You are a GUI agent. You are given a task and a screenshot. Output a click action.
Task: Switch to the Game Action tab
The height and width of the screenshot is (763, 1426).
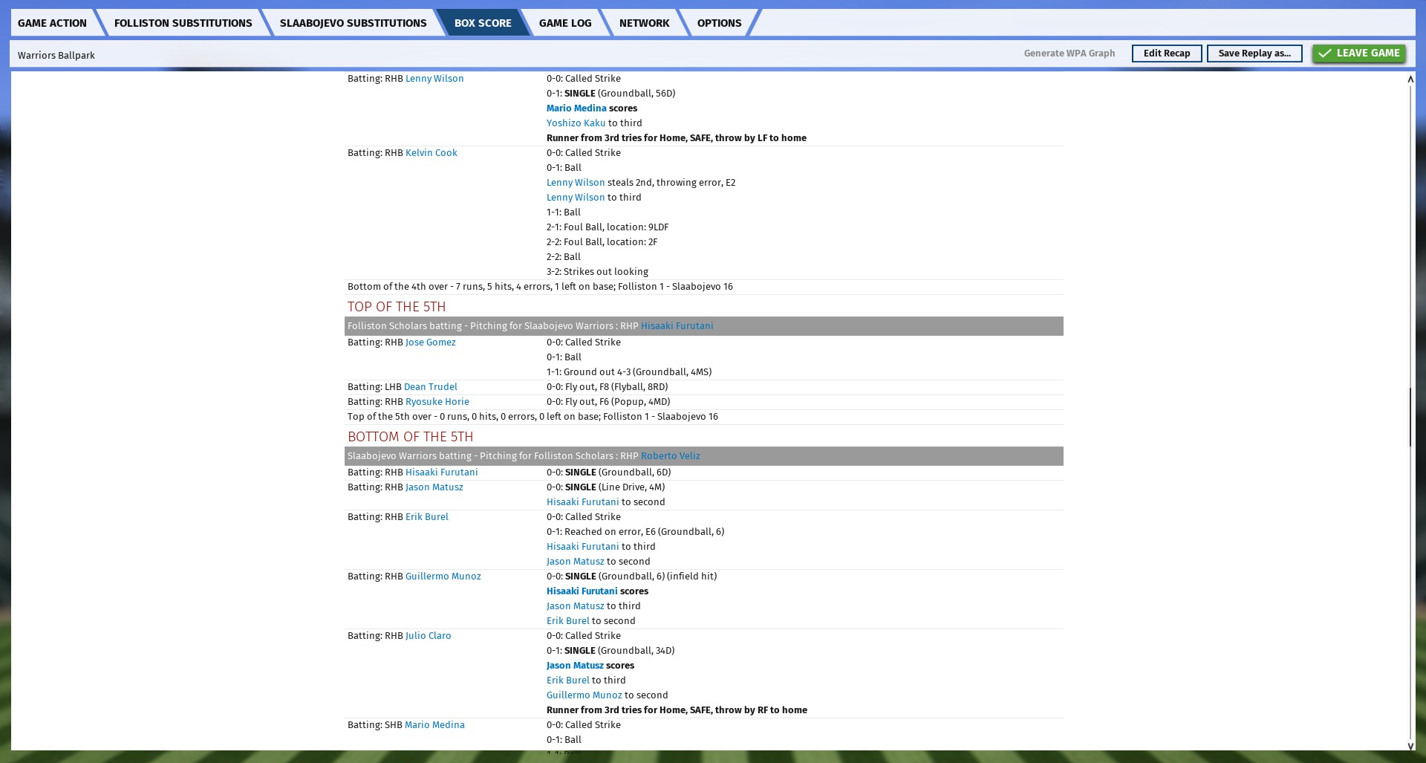52,23
